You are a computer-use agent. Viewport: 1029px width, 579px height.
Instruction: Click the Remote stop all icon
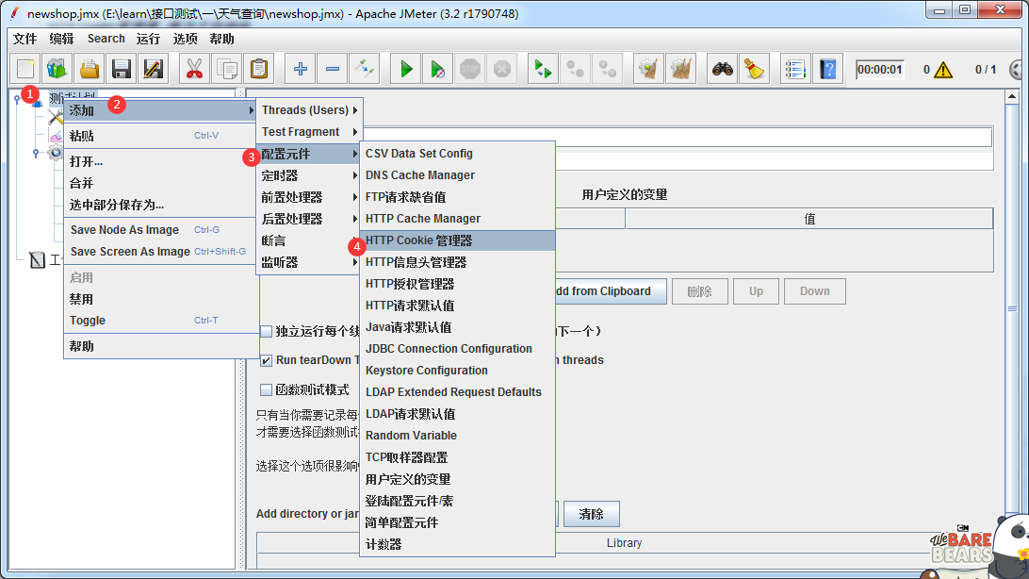575,69
